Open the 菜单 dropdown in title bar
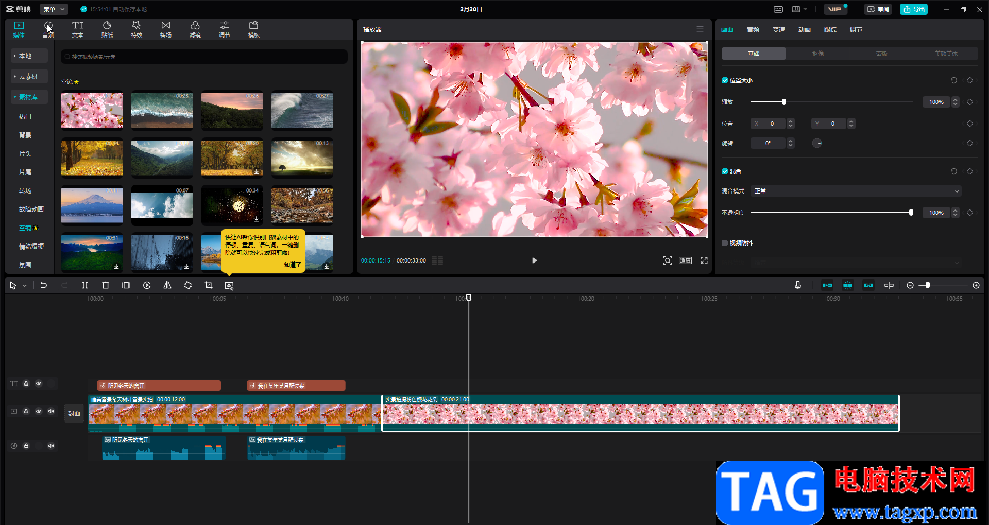The height and width of the screenshot is (525, 989). tap(54, 9)
